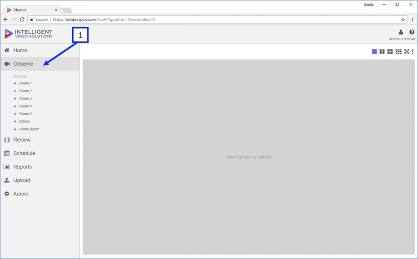Open the Admin menu item
This screenshot has width=418, height=259.
(x=40, y=194)
